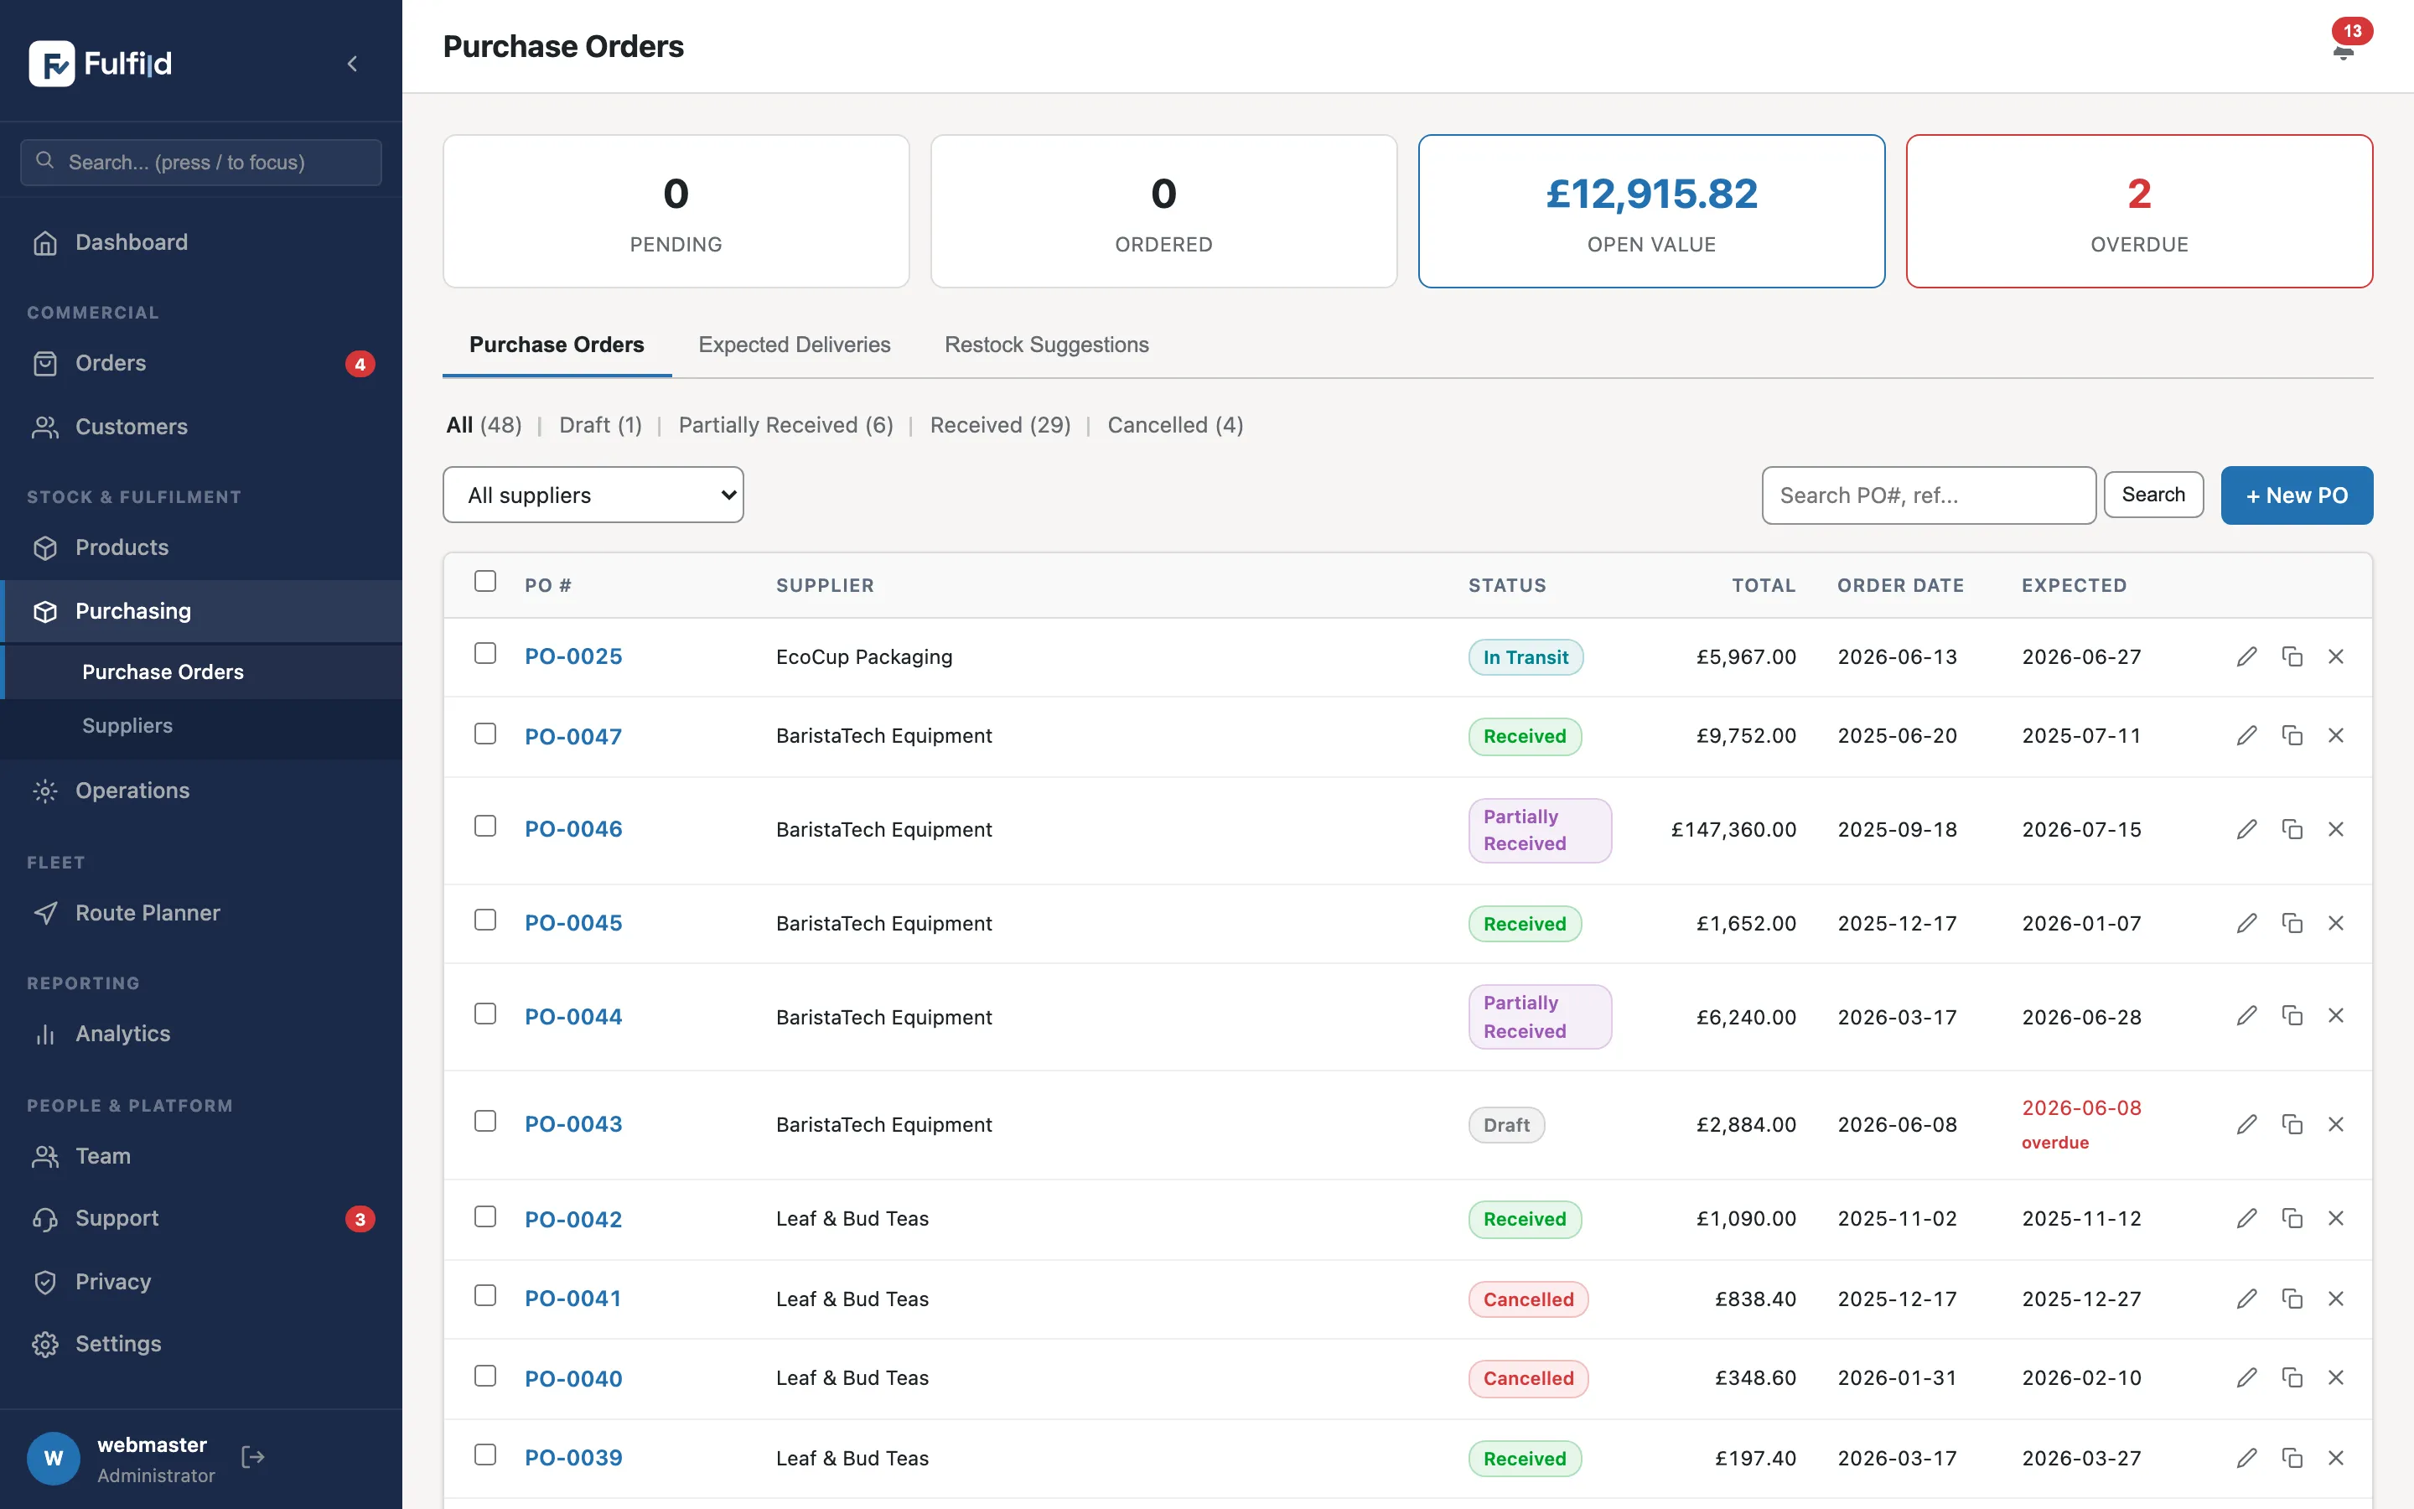Duplicate PO-0040 using the copy icon
The width and height of the screenshot is (2414, 1509).
click(x=2292, y=1377)
